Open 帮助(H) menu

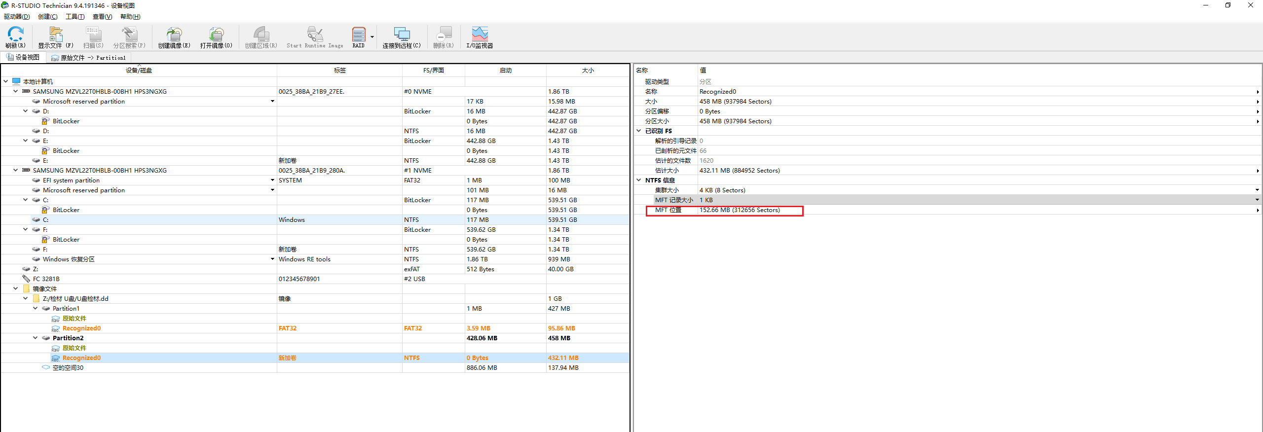(x=130, y=17)
